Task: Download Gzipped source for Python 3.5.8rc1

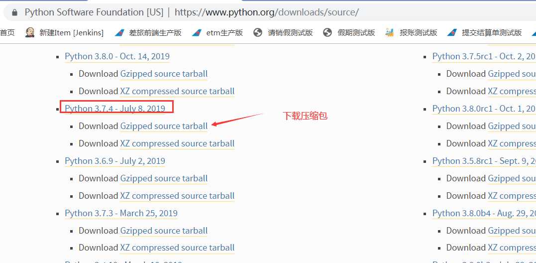Action: click(512, 178)
